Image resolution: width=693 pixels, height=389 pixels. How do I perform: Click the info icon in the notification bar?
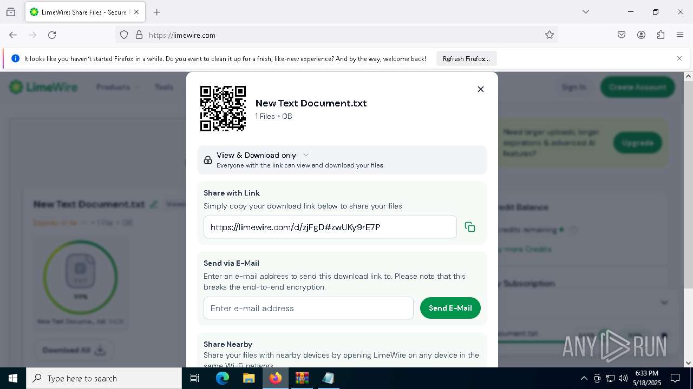coord(15,58)
